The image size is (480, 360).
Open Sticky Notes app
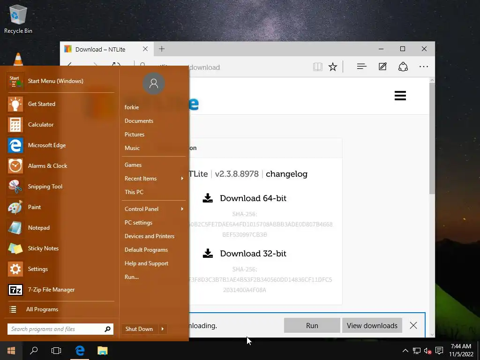click(x=60, y=248)
